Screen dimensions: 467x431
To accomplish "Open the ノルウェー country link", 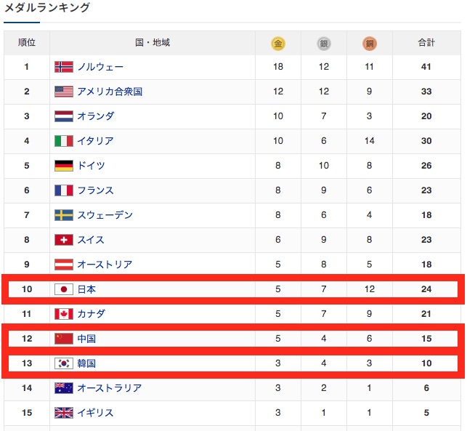I will (100, 67).
